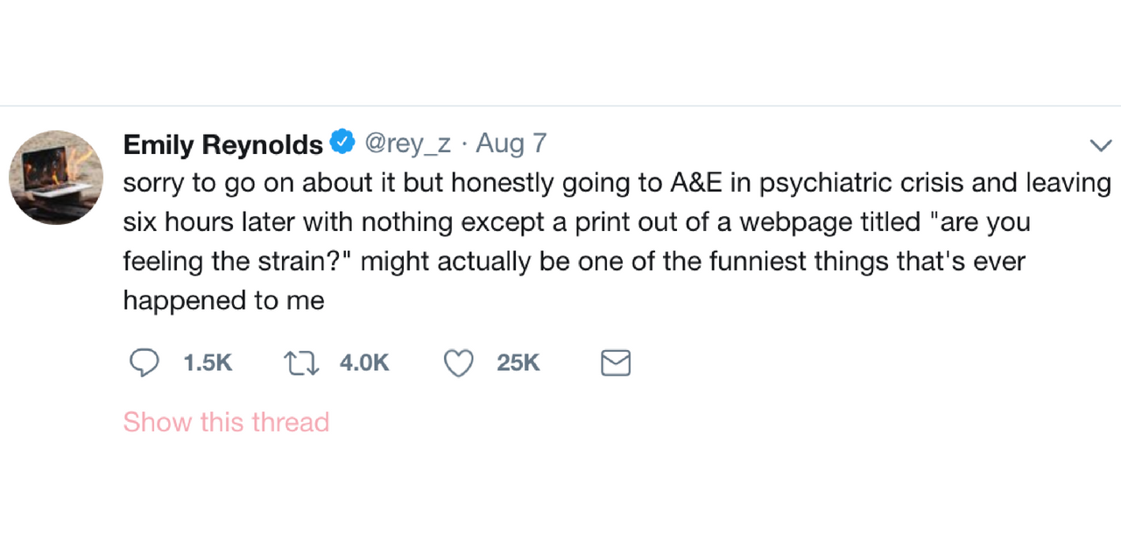Screen dimensions: 1121x560
Task: Like the tweet with the heart icon
Action: tap(458, 362)
